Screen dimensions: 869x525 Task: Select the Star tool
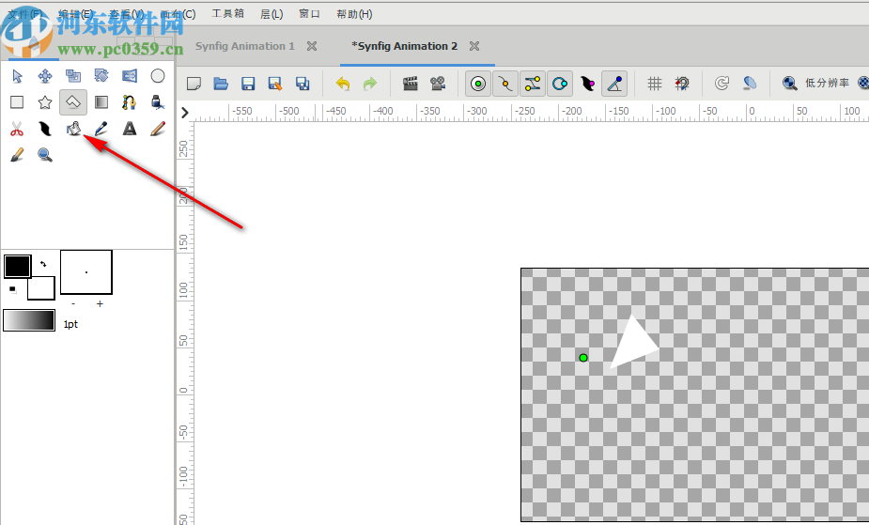[x=45, y=101]
